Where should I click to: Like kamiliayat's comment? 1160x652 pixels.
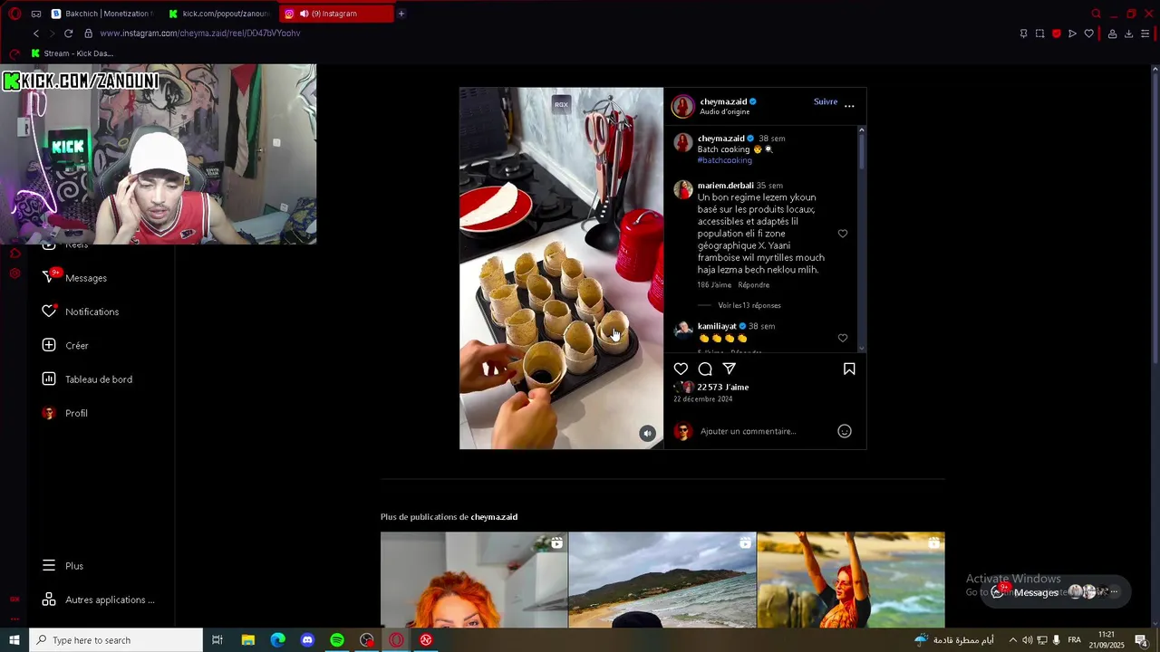tap(843, 338)
